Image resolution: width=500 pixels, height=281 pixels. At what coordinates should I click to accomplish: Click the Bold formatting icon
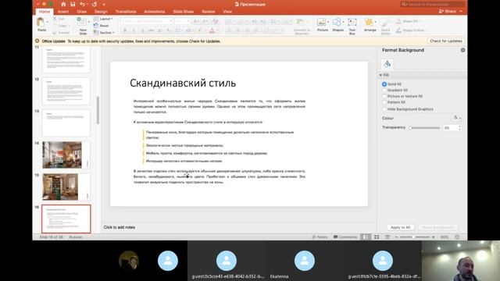tap(125, 30)
